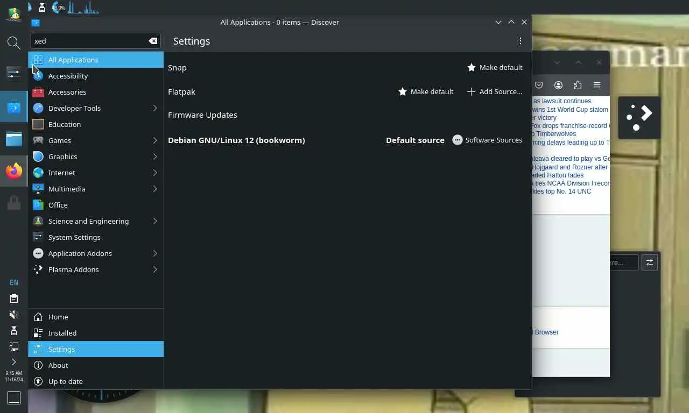Open clipboard tray icon
Screen dimensions: 689x413
pos(14,298)
